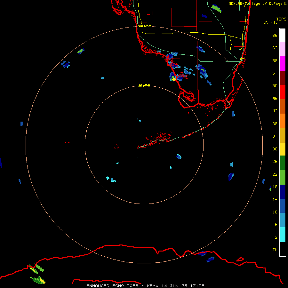The height and width of the screenshot is (288, 288).
Task: Click the 46 value on the legend
Action: (275, 98)
